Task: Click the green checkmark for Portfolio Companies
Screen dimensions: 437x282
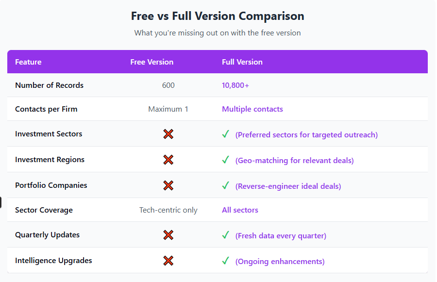Action: pos(225,185)
